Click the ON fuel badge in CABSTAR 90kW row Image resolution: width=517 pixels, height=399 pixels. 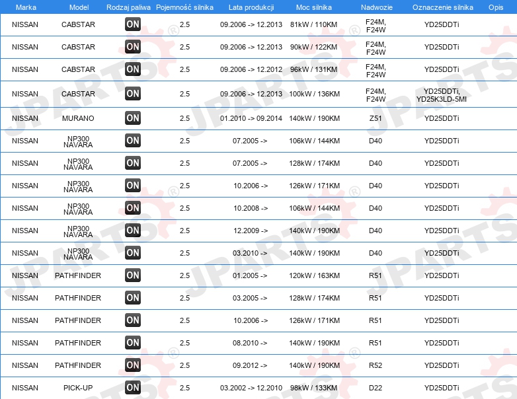point(133,46)
